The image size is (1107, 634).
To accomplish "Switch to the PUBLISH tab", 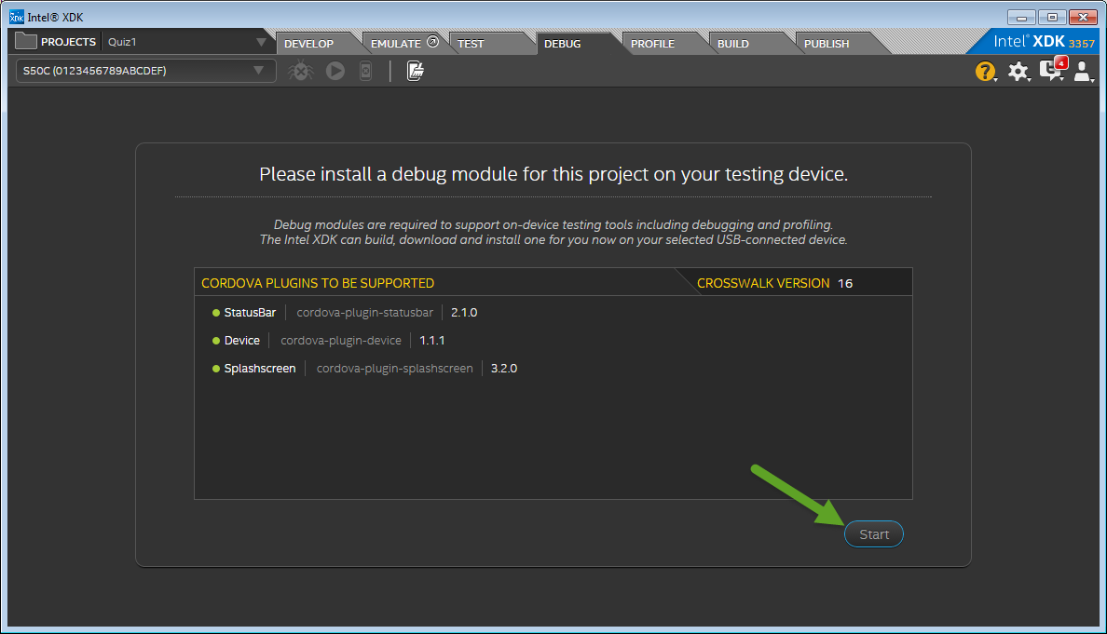I will pos(827,44).
